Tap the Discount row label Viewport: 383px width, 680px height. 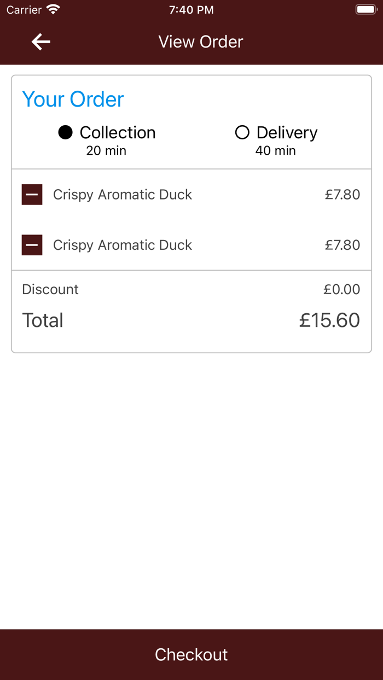(50, 289)
